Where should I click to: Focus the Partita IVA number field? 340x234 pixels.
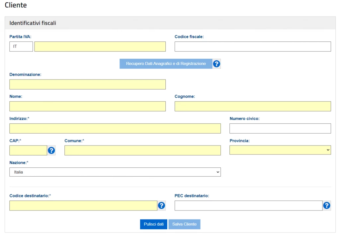[x=100, y=47]
